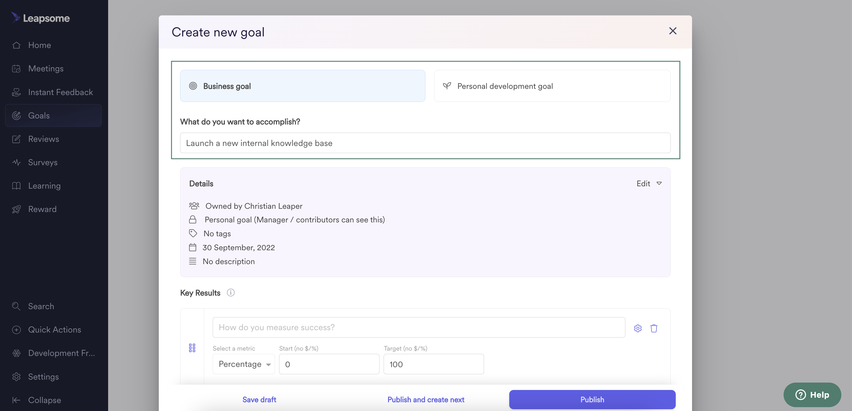Click the Leapsome logo
This screenshot has width=852, height=411.
click(40, 18)
